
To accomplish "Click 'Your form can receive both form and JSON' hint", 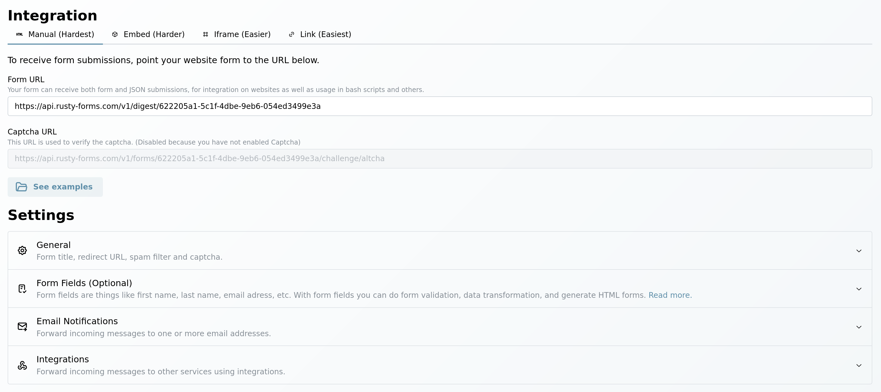I will coord(216,90).
